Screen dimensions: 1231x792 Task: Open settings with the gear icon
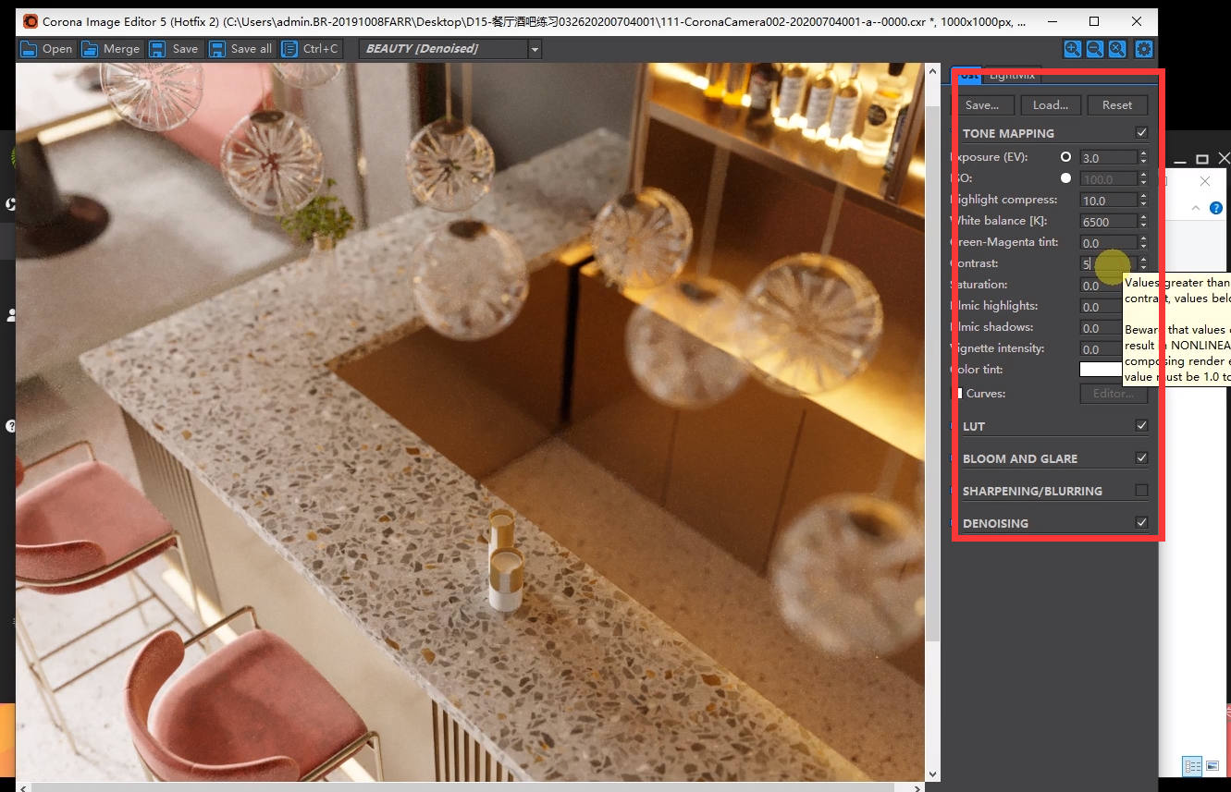click(x=1144, y=49)
